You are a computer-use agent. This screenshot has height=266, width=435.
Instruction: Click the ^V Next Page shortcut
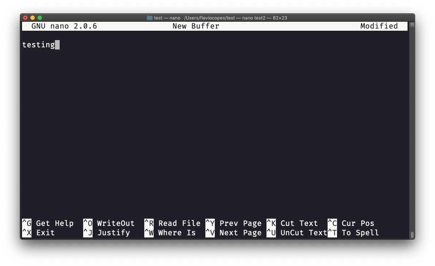233,233
